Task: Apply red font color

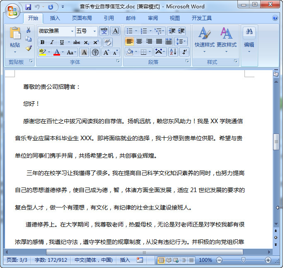Action: [x=57, y=52]
